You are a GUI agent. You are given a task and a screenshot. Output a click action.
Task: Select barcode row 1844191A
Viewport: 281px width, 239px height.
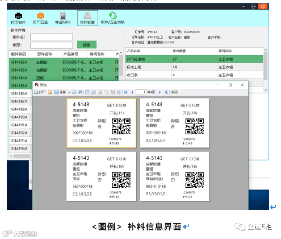click(x=21, y=125)
